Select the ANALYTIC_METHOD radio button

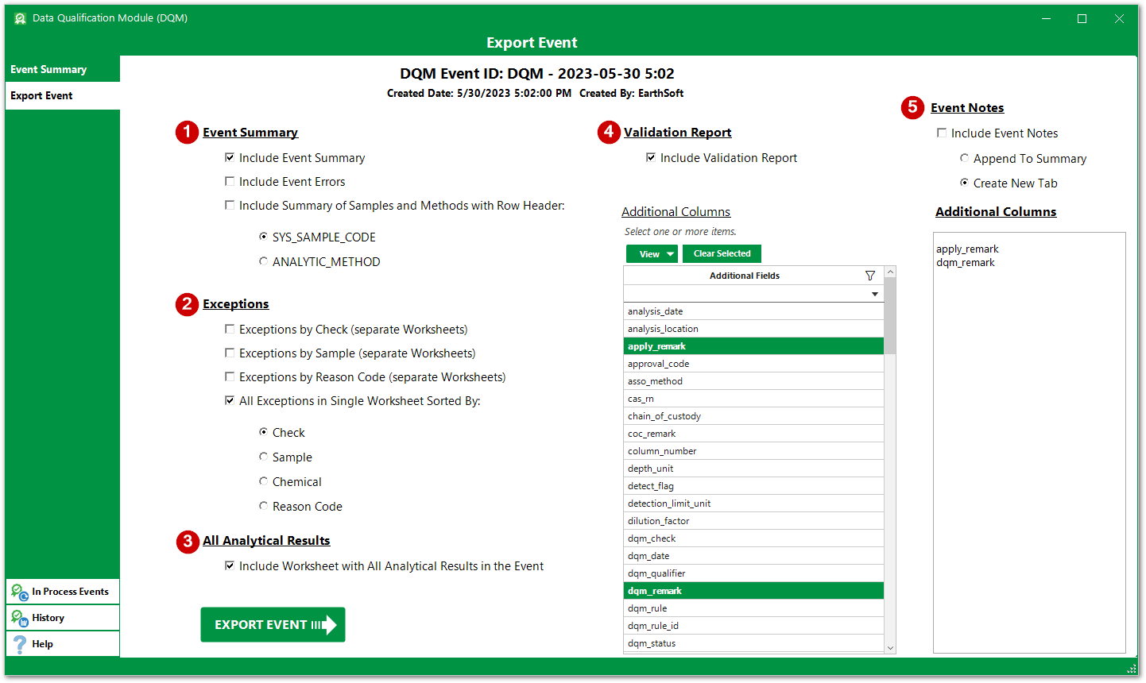coord(263,260)
